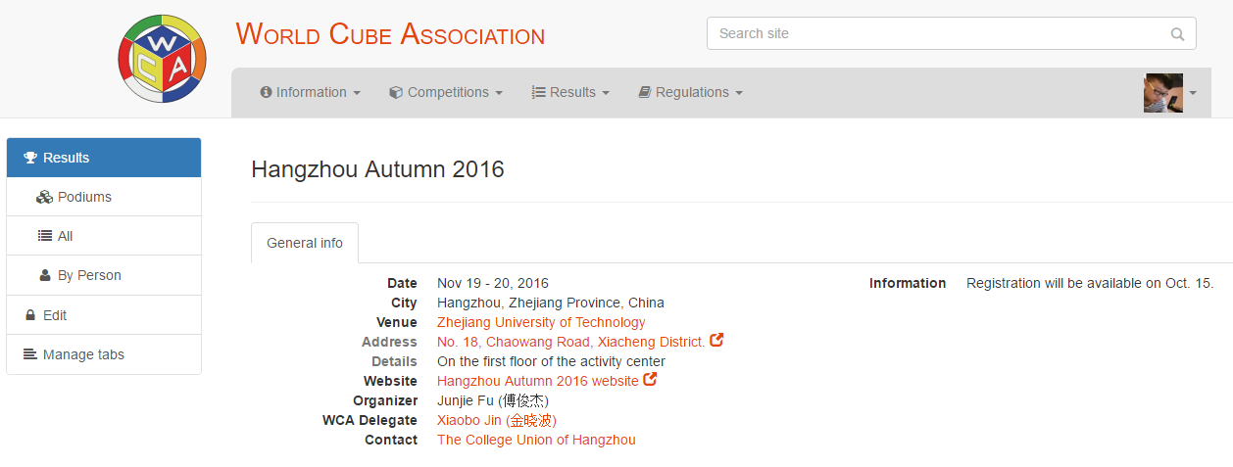This screenshot has width=1233, height=467.
Task: Select All results in the sidebar
Action: tap(65, 236)
